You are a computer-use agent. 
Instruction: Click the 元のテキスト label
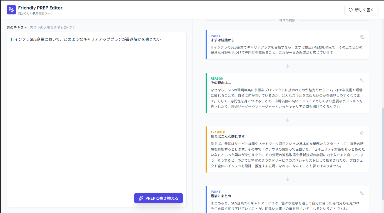17,27
